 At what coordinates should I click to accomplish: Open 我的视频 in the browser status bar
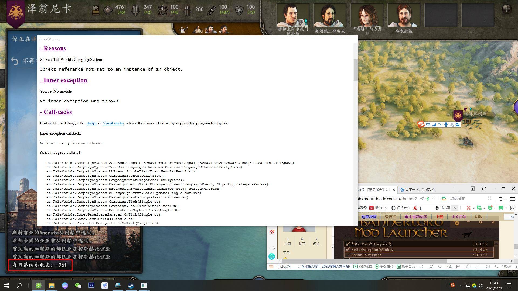pos(363,266)
